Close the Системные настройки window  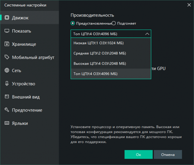click(x=189, y=4)
